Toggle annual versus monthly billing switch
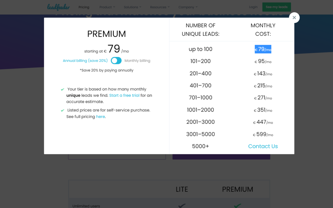 116,61
